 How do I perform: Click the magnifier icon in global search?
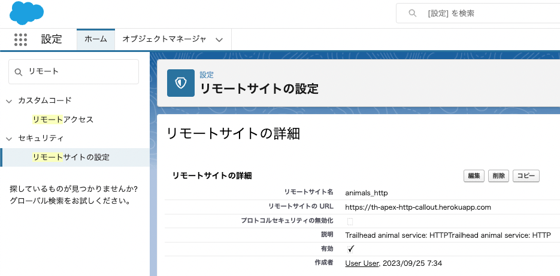point(413,14)
